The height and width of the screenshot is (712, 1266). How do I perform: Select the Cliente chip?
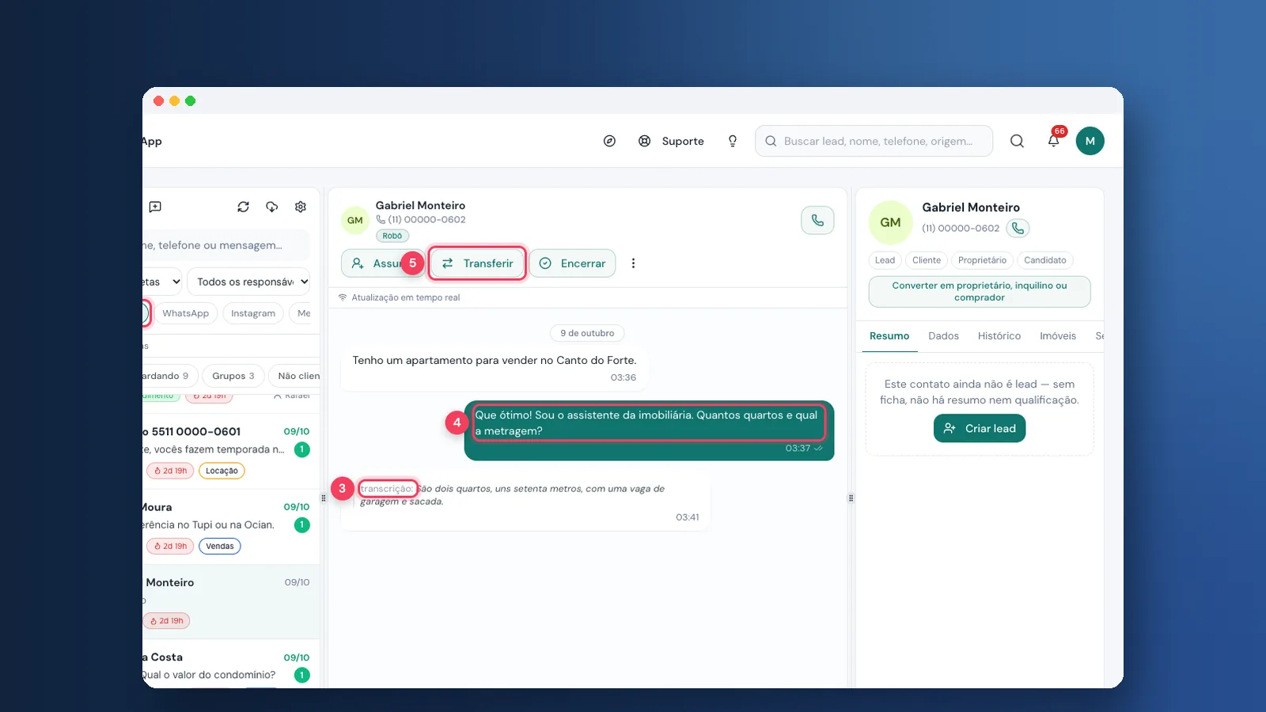point(927,260)
